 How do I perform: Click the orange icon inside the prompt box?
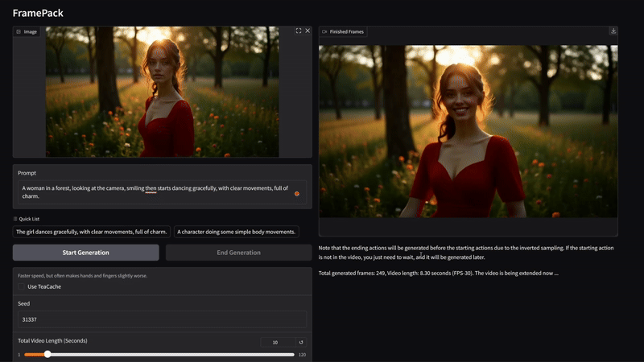click(297, 194)
